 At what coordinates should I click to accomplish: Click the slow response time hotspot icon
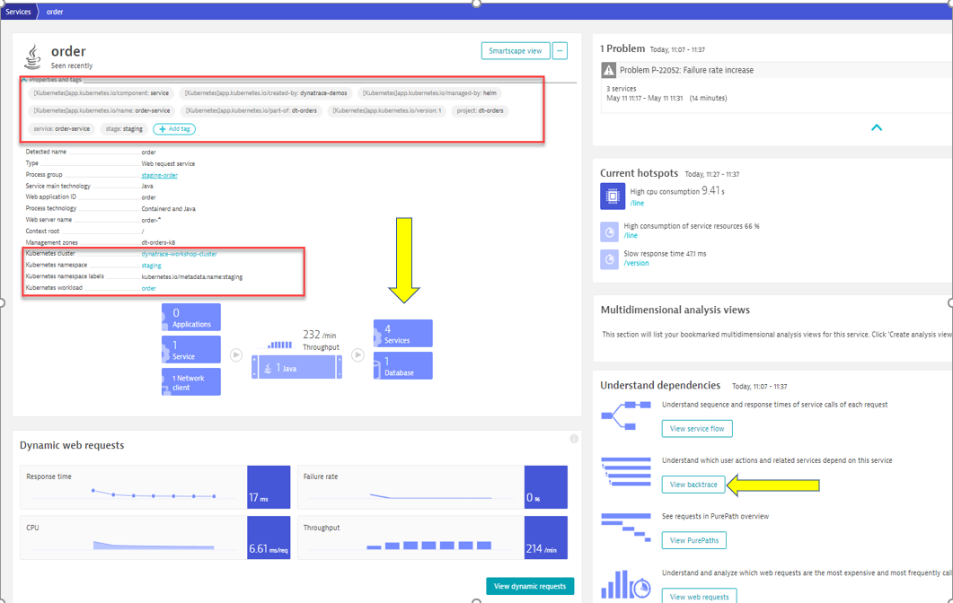tap(609, 258)
